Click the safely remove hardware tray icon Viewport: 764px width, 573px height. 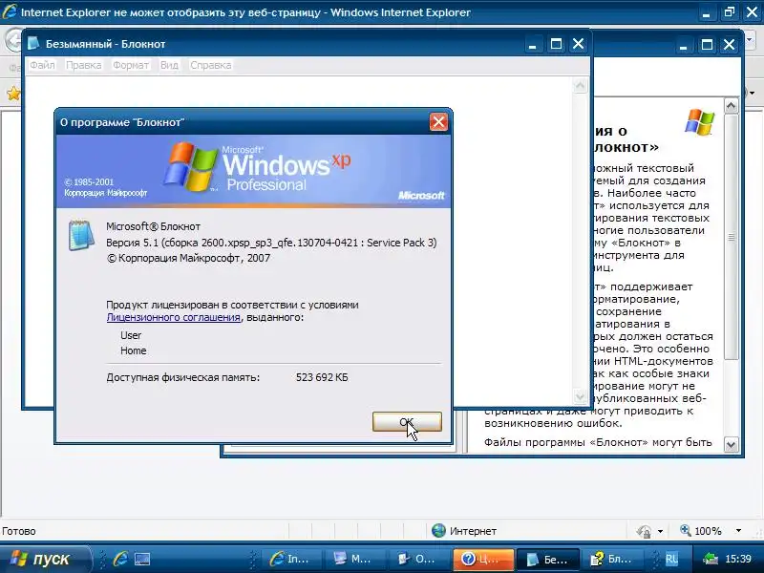point(711,559)
